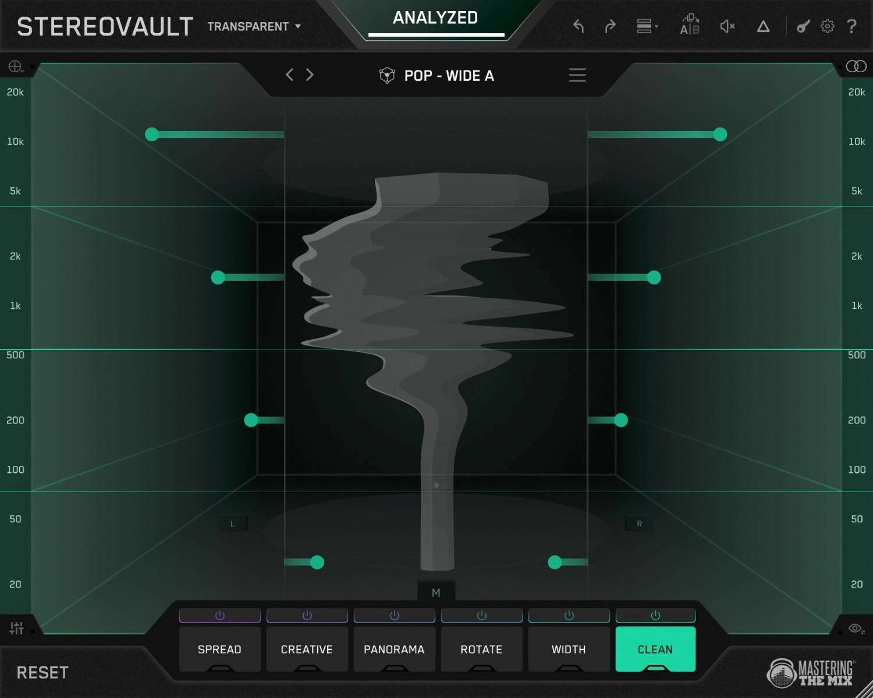This screenshot has width=873, height=698.
Task: Click the ANALYZED status button
Action: [436, 21]
